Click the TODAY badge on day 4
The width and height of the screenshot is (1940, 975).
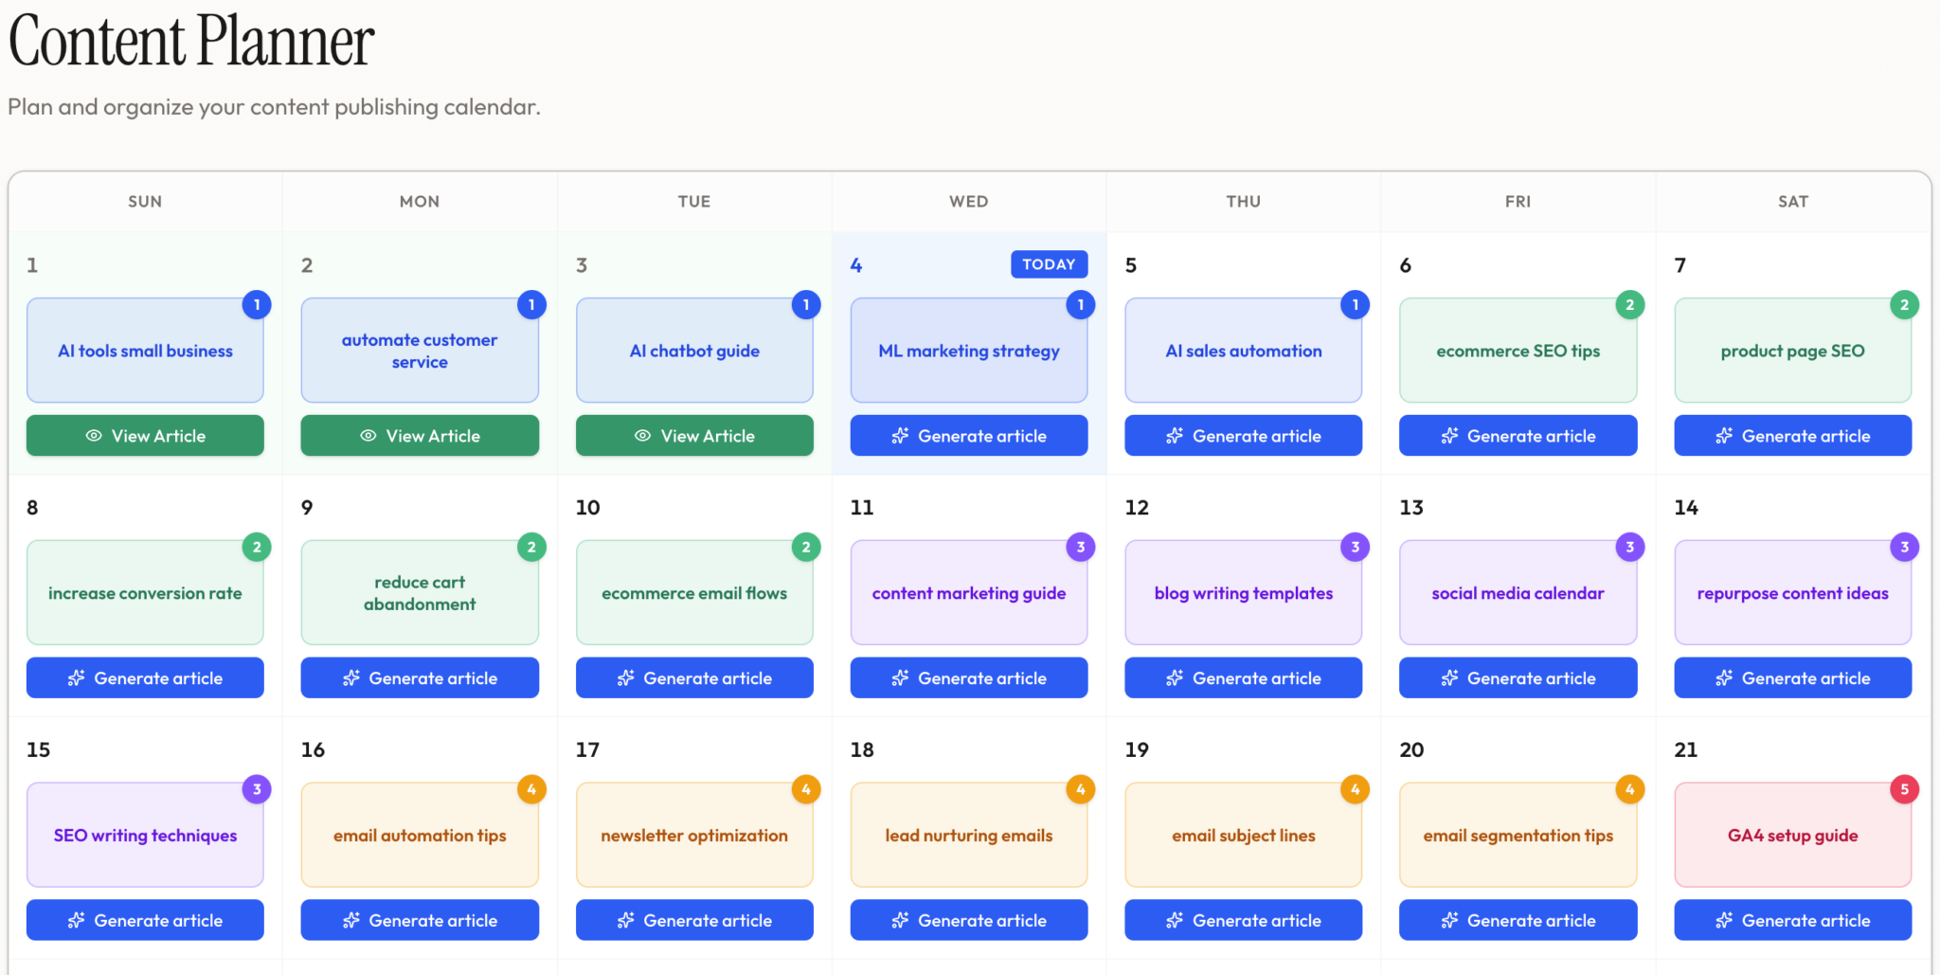1049,264
